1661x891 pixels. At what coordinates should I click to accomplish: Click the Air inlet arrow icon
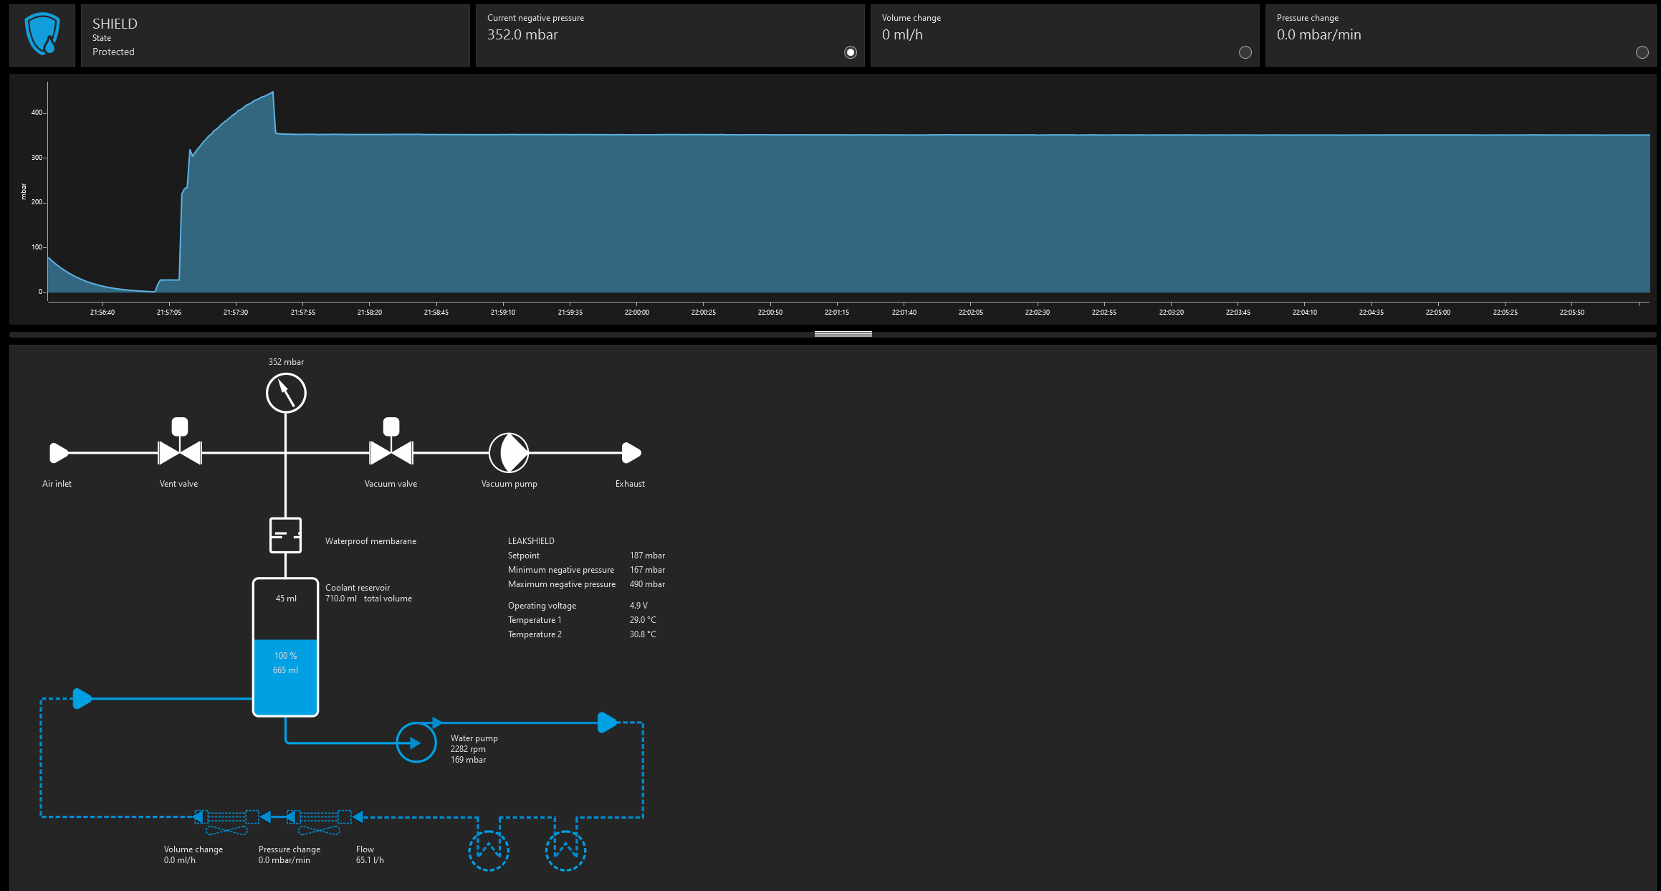pos(59,453)
